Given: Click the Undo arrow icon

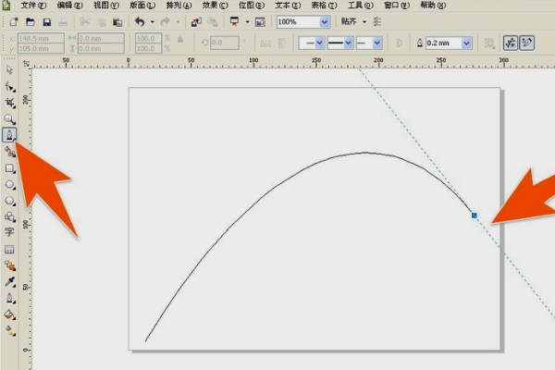Looking at the screenshot, I should (139, 21).
